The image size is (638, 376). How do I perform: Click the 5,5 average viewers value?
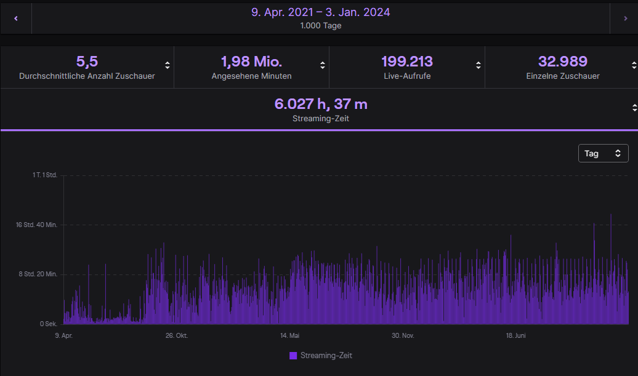pos(87,62)
